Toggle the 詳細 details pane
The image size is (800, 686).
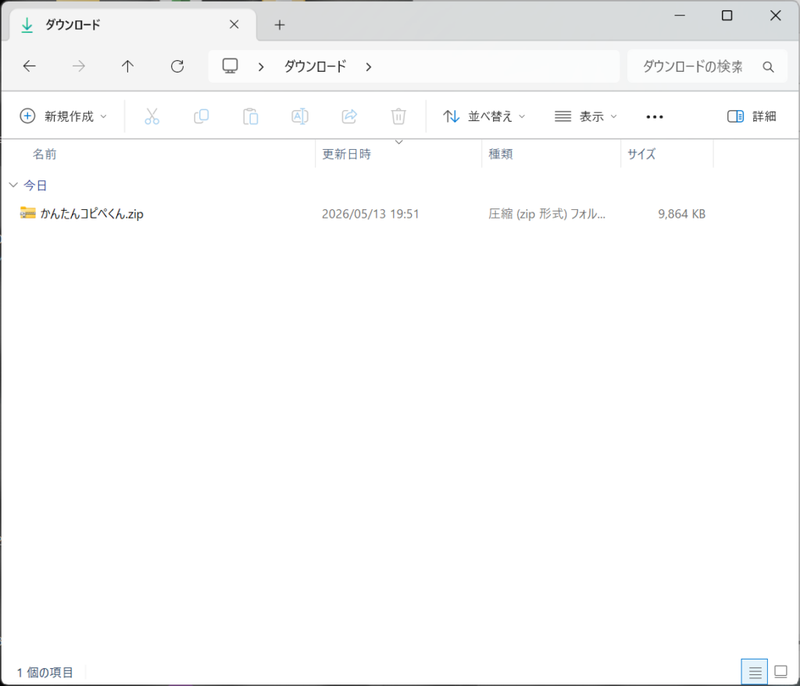click(752, 117)
